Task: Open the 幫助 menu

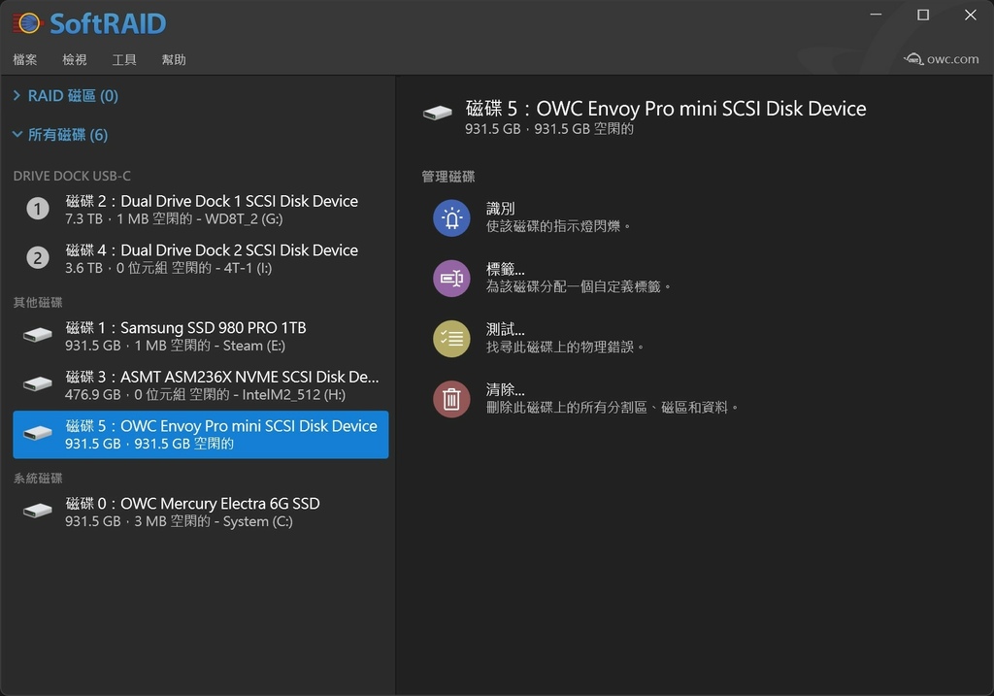Action: (x=174, y=59)
